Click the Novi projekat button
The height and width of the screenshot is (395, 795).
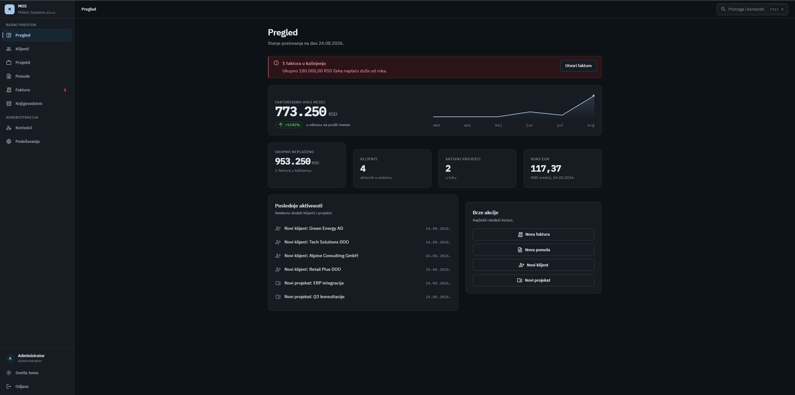click(x=533, y=280)
